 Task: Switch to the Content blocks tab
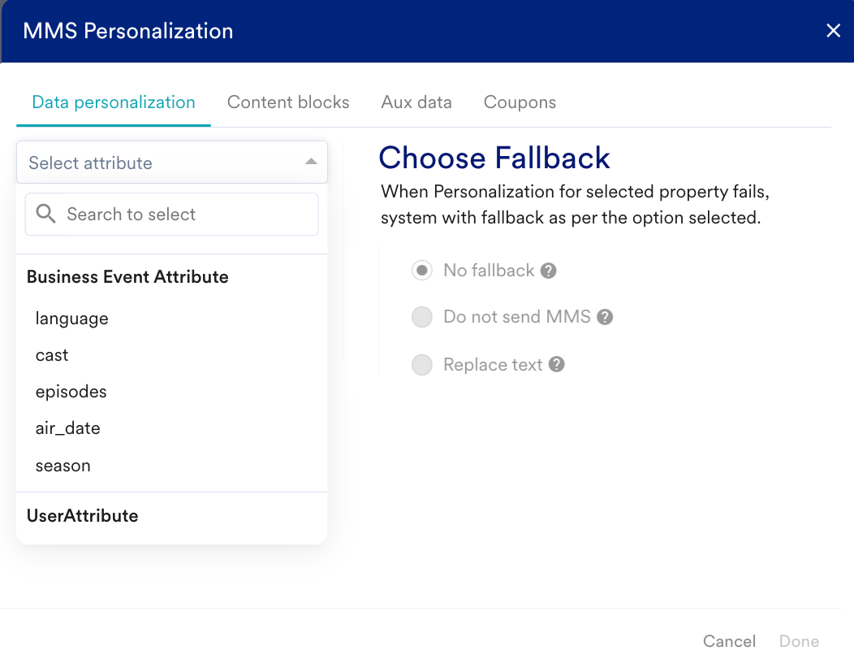coord(288,102)
